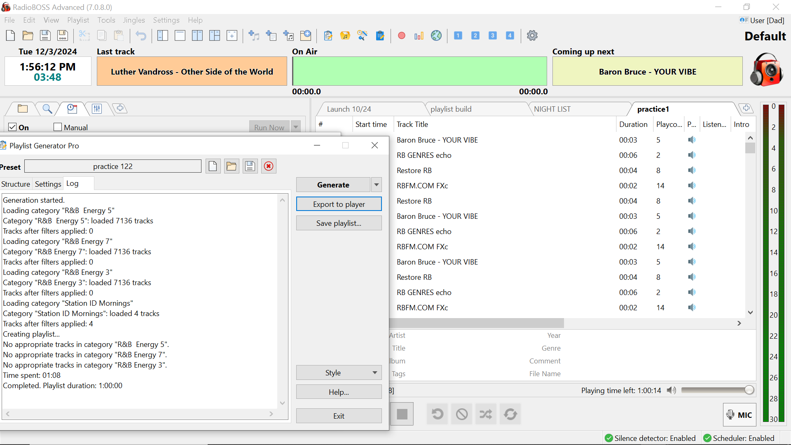Click the record button in toolbar
The image size is (791, 445).
coord(402,35)
